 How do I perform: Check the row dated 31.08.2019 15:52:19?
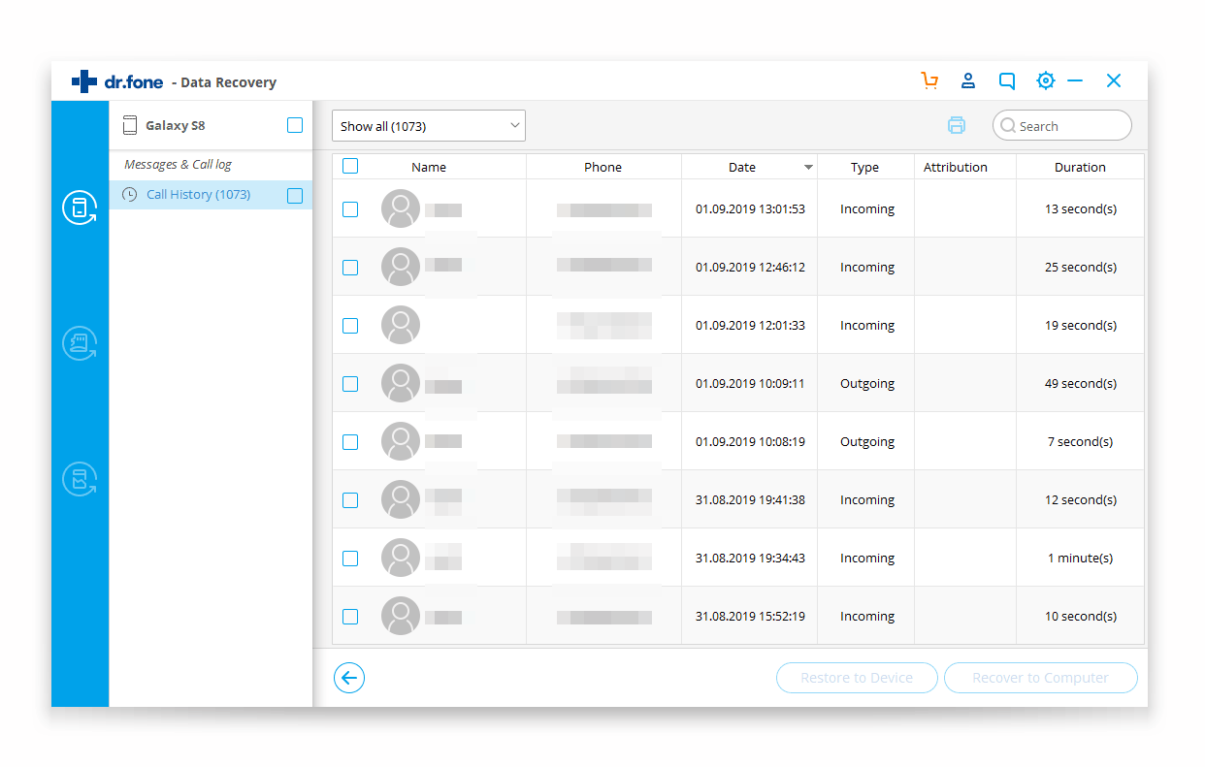pyautogui.click(x=350, y=617)
